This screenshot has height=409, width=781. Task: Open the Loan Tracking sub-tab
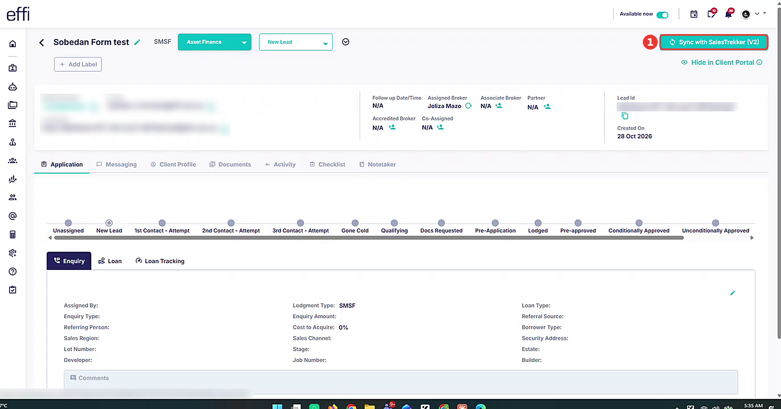160,261
